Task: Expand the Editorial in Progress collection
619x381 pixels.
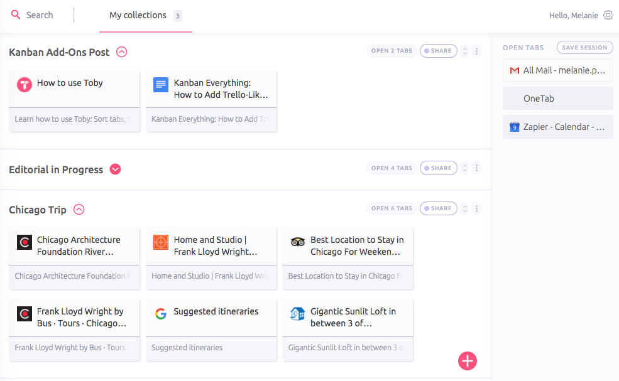Action: click(x=115, y=169)
